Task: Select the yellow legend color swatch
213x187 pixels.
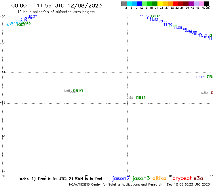Action: tap(160, 3)
